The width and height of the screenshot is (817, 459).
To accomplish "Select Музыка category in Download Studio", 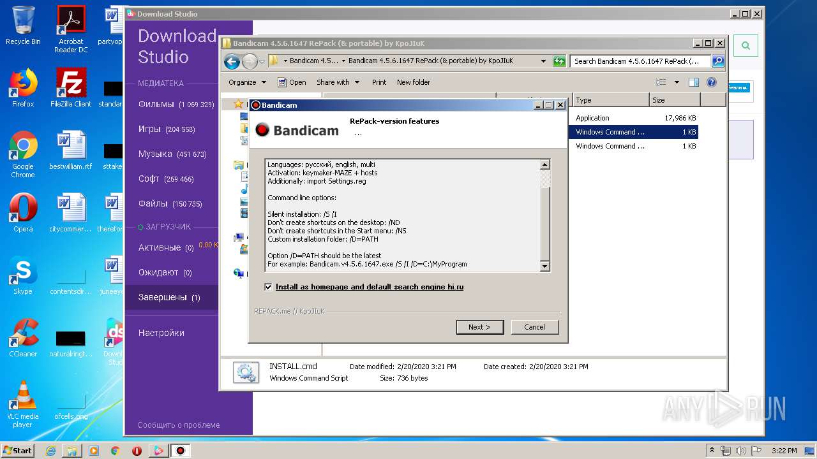I will coord(172,154).
